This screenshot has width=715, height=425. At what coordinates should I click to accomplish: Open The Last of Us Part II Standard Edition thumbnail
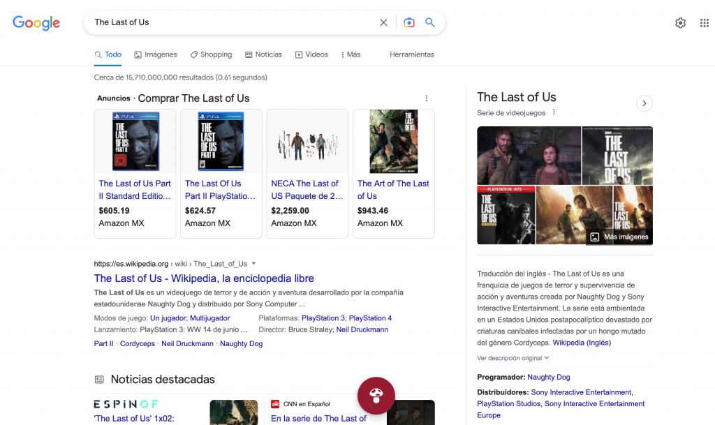tap(135, 141)
